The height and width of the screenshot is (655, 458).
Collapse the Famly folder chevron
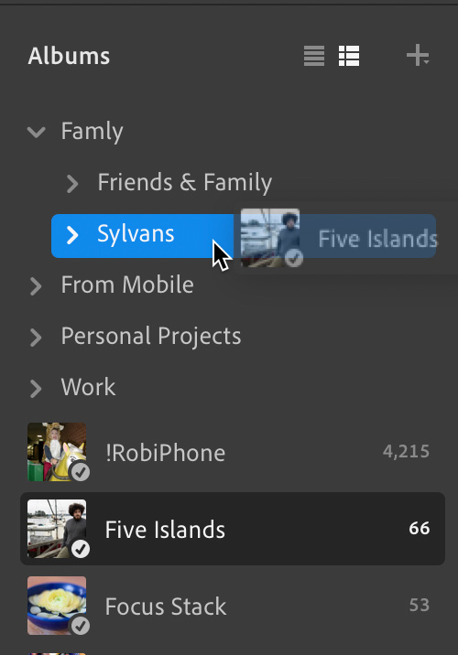pyautogui.click(x=37, y=132)
